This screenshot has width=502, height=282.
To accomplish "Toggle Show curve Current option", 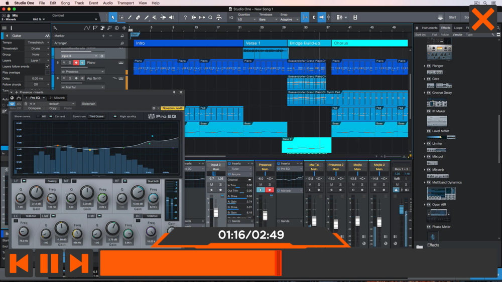I will pos(51,117).
